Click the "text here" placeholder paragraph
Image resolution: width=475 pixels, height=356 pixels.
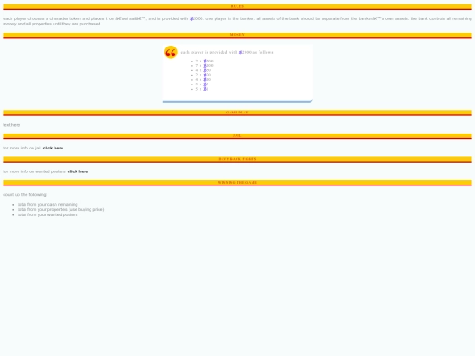point(11,125)
